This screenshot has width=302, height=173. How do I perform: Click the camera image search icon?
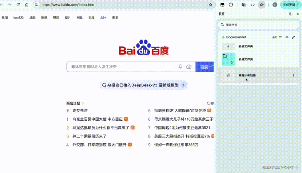coord(189,67)
